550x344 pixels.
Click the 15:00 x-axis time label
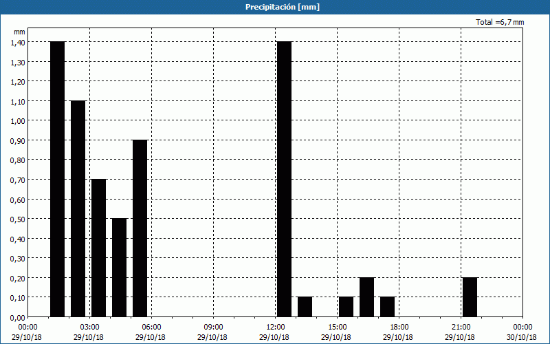(338, 327)
